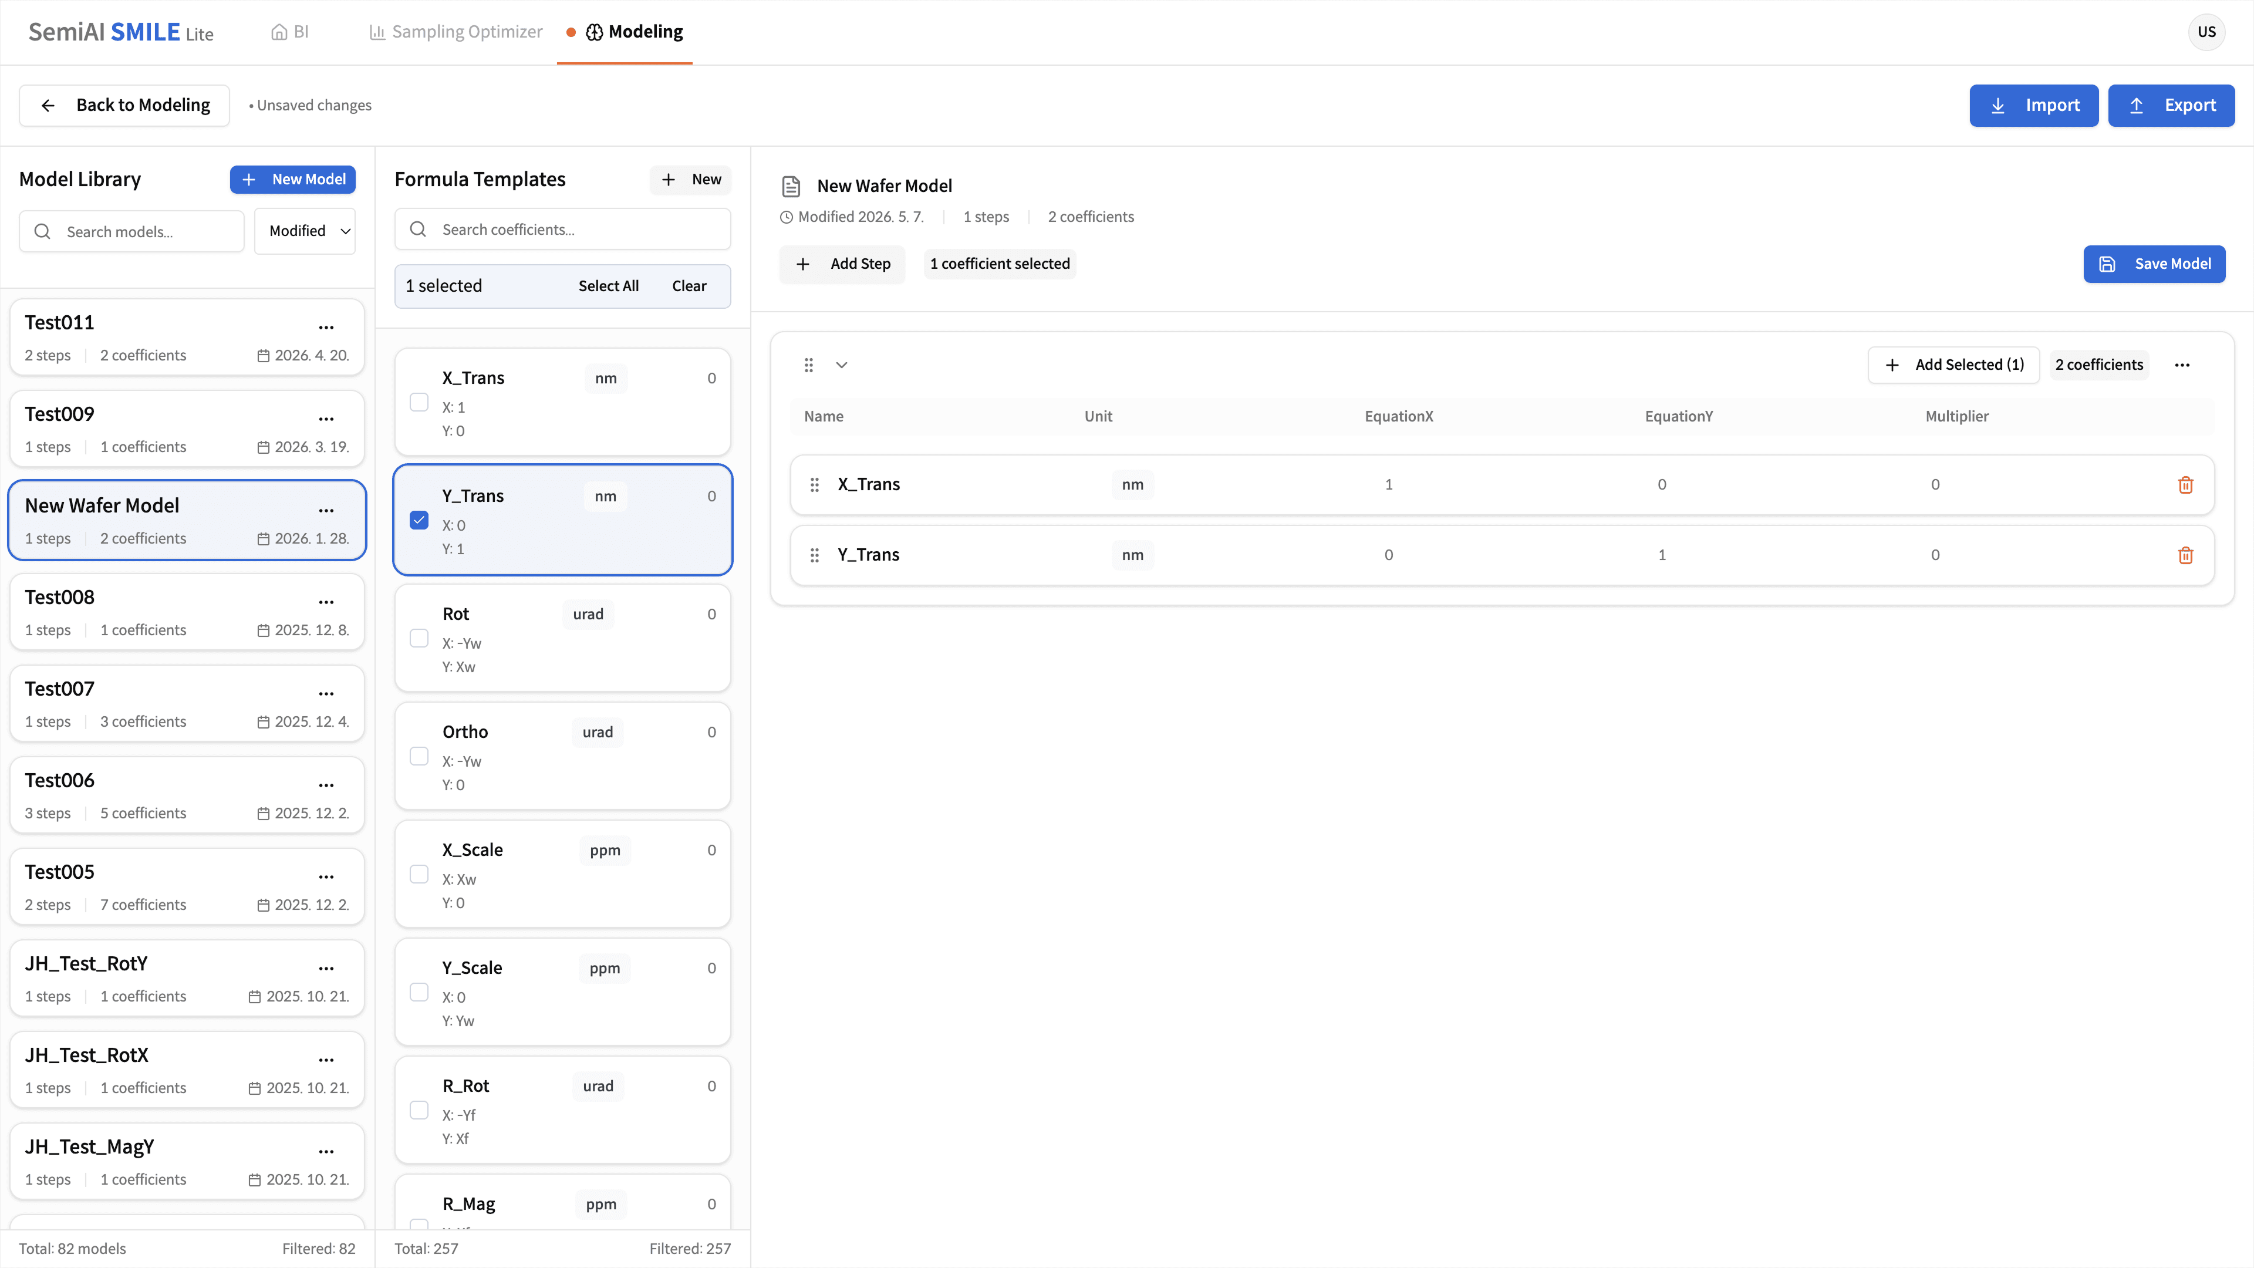2254x1268 pixels.
Task: Open the Test006 model options menu
Action: (326, 785)
